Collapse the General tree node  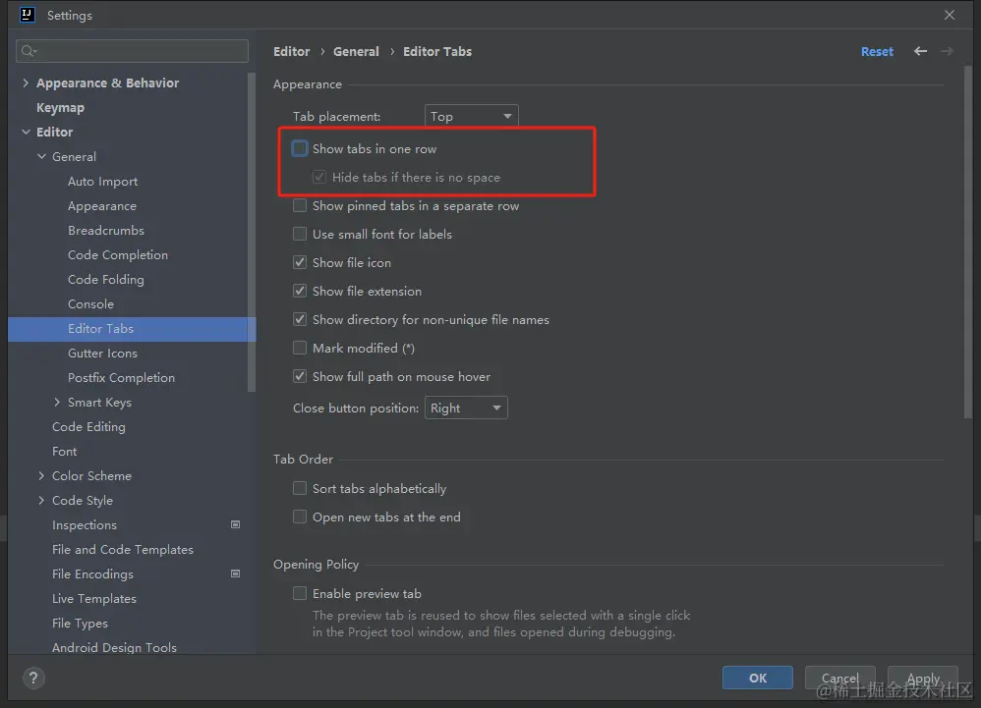41,156
